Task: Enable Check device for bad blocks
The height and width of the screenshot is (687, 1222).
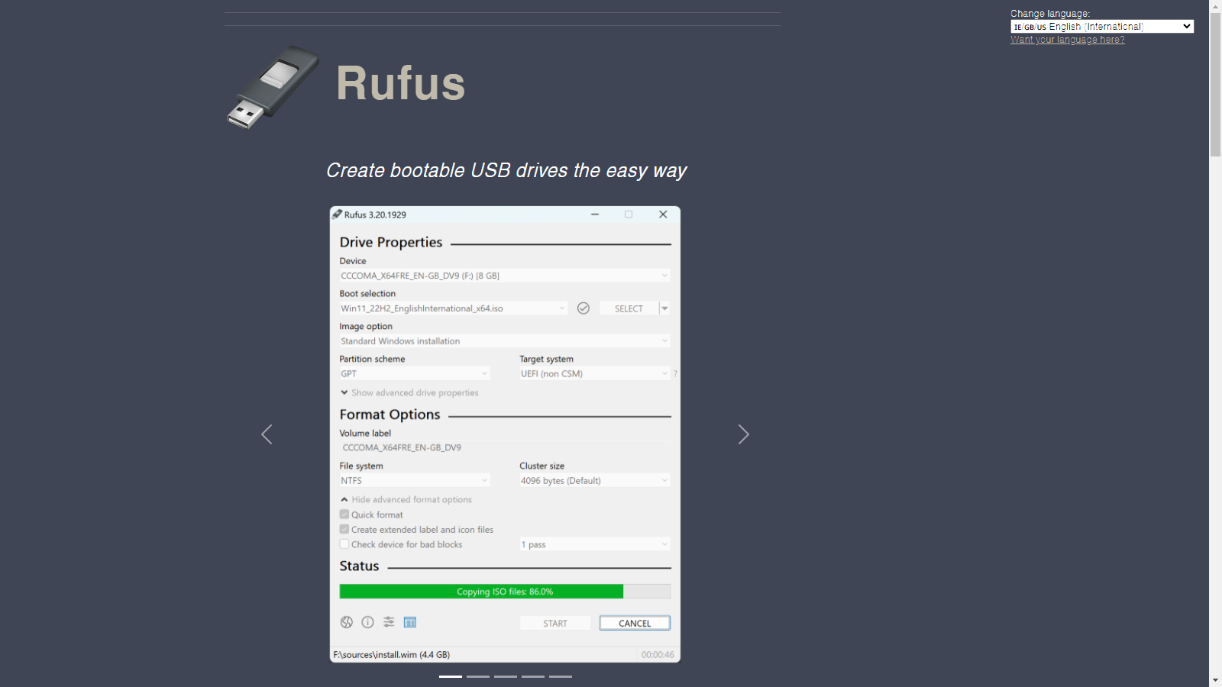Action: tap(344, 544)
